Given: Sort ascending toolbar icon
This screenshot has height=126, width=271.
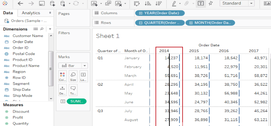Looking at the screenshot, I should pyautogui.click(x=148, y=3).
